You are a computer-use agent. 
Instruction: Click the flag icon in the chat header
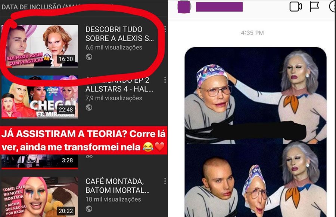315,7
